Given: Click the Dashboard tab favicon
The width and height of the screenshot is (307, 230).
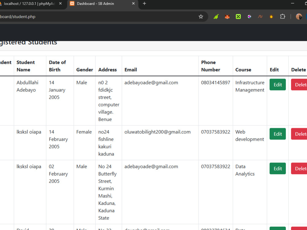Looking at the screenshot, I should (72, 3).
